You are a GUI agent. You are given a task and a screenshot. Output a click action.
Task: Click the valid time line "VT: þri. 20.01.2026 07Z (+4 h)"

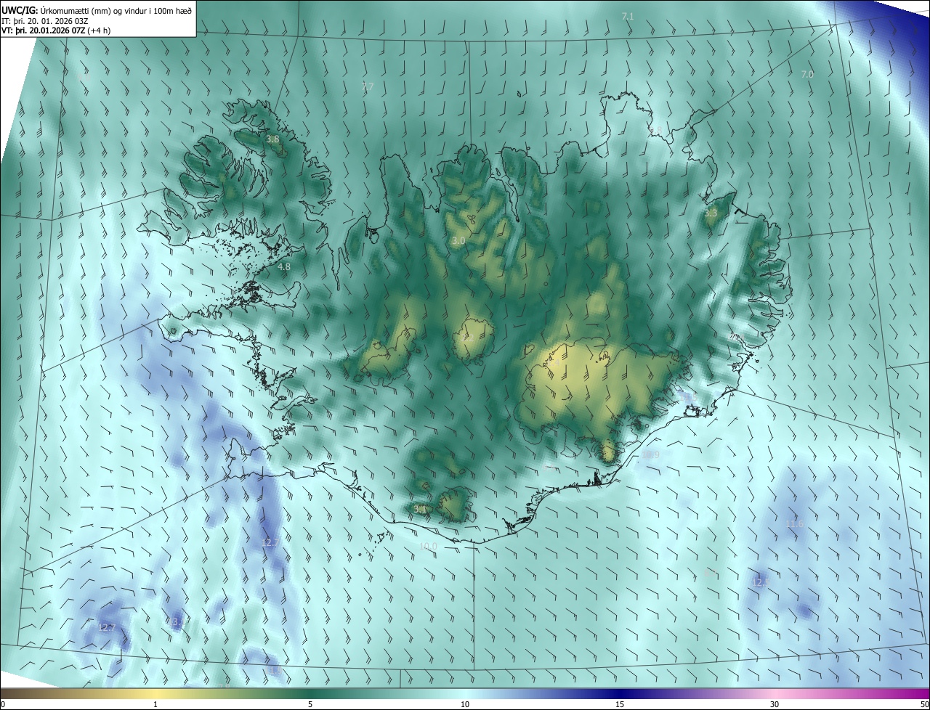pyautogui.click(x=55, y=30)
